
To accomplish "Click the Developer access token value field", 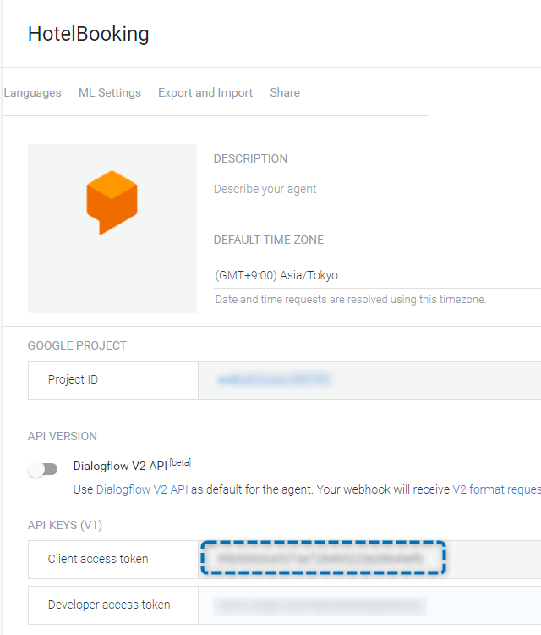I will pyautogui.click(x=369, y=605).
